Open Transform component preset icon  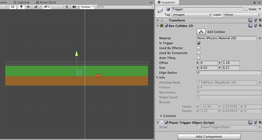(255, 20)
